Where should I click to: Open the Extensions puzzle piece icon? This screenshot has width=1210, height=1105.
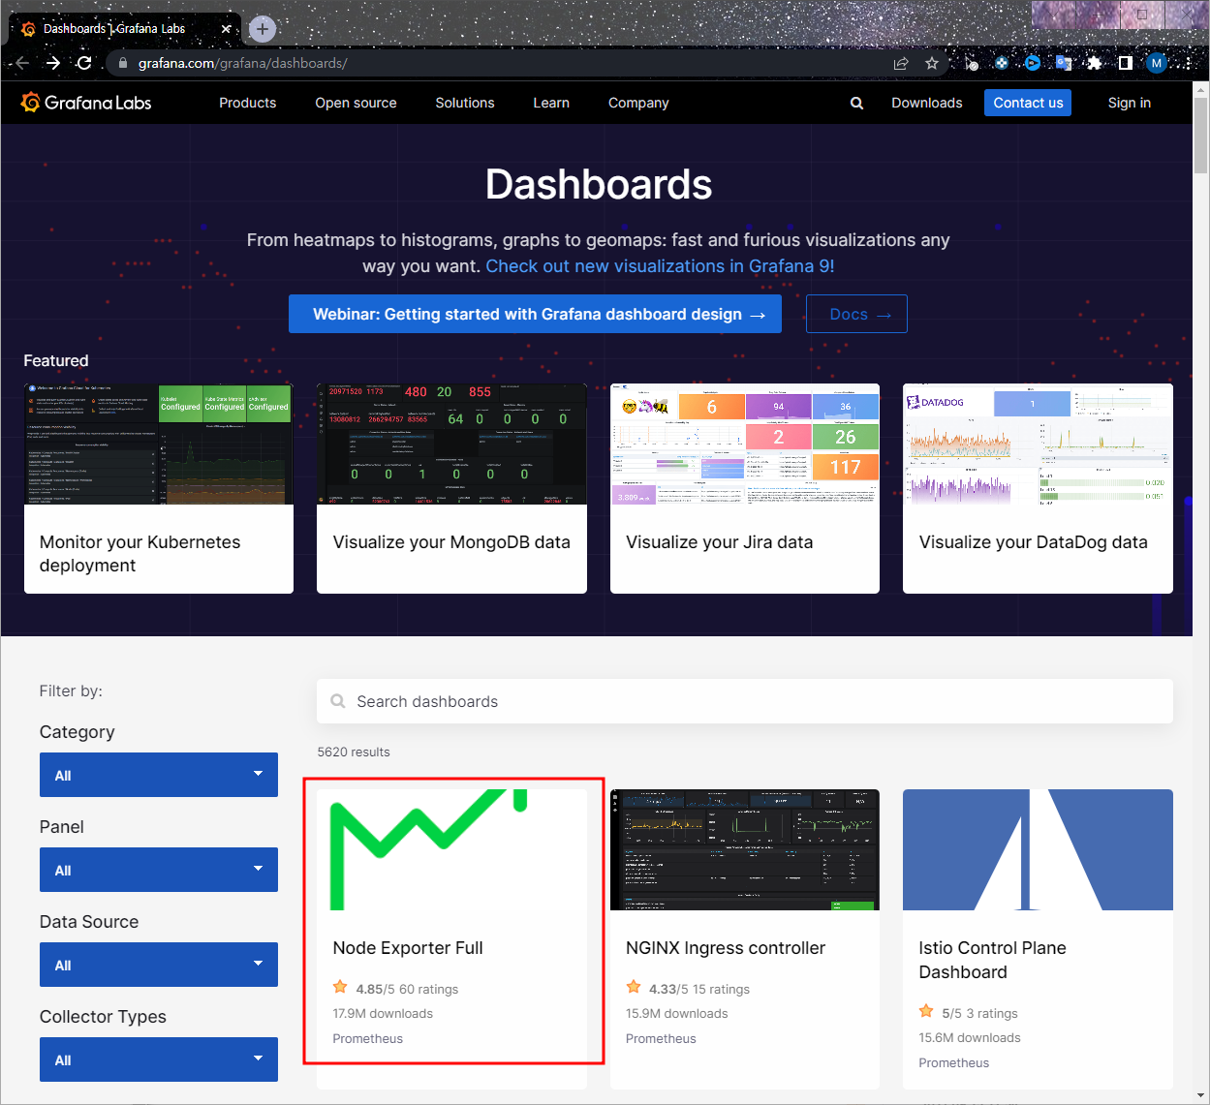(x=1094, y=63)
